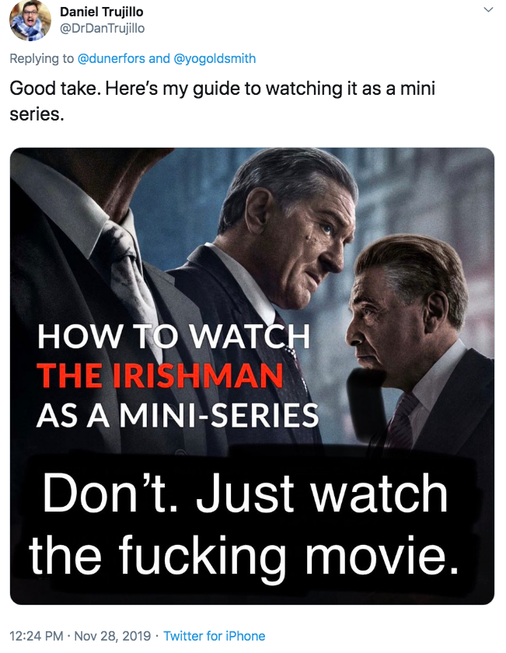Click the "Don't. Just watch" caption line
The width and height of the screenshot is (506, 653).
click(246, 494)
